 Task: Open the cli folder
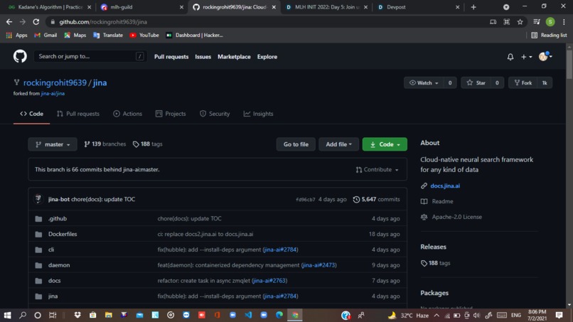51,249
